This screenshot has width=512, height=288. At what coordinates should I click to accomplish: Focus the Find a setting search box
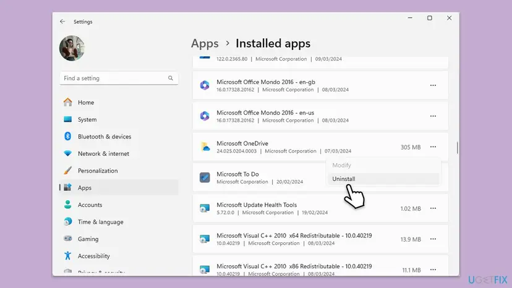pyautogui.click(x=119, y=78)
